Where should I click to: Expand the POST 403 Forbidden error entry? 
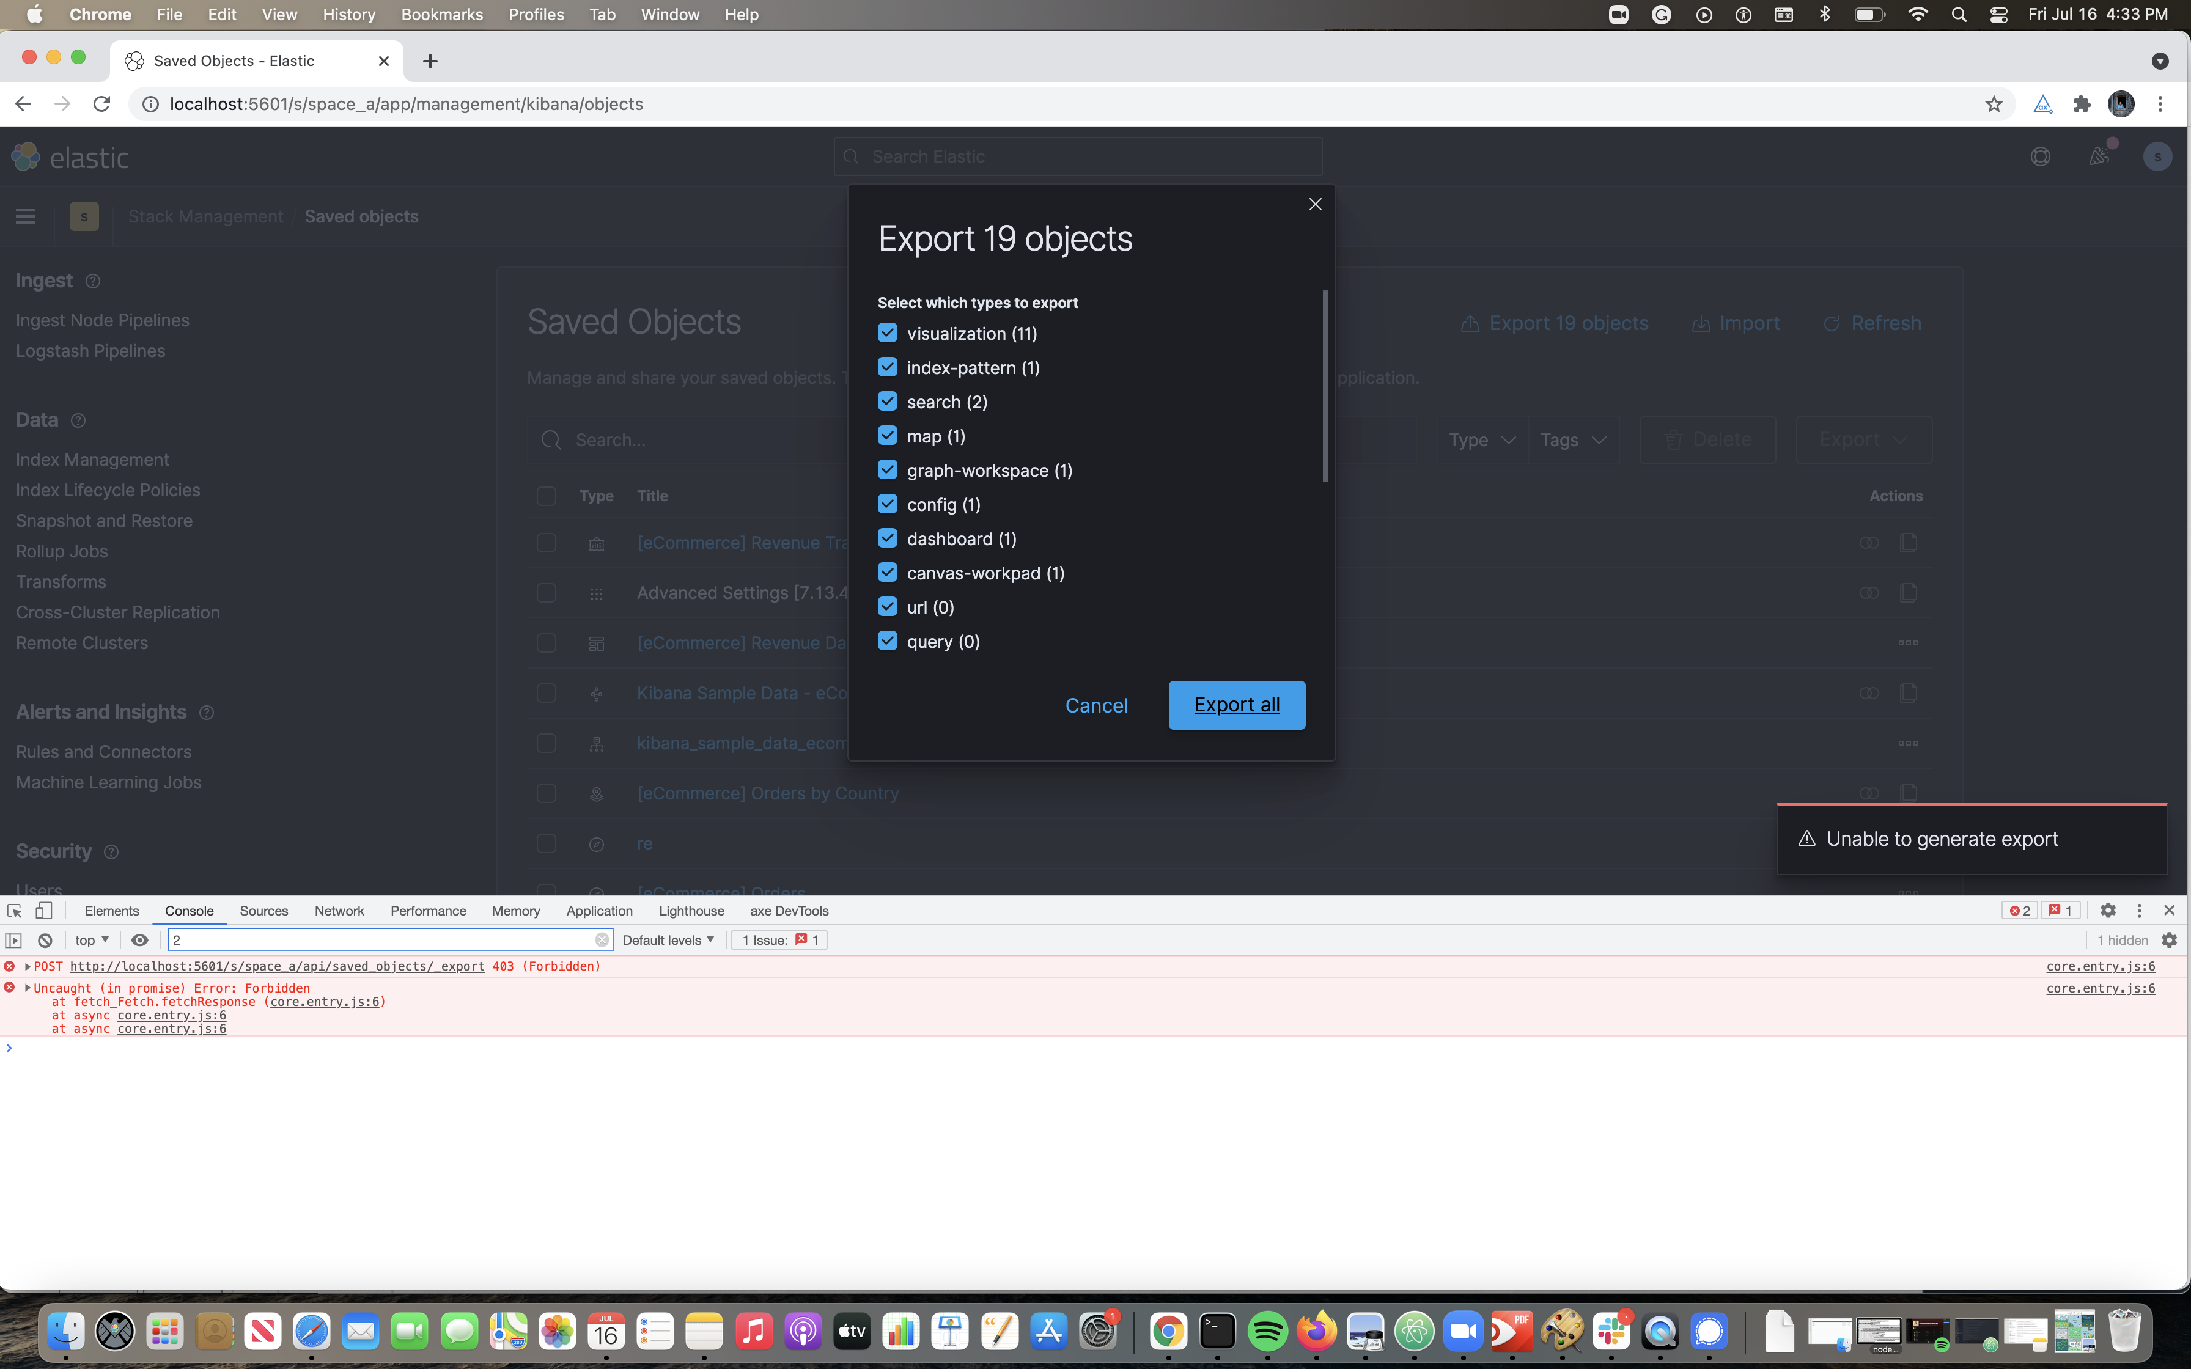pyautogui.click(x=27, y=966)
